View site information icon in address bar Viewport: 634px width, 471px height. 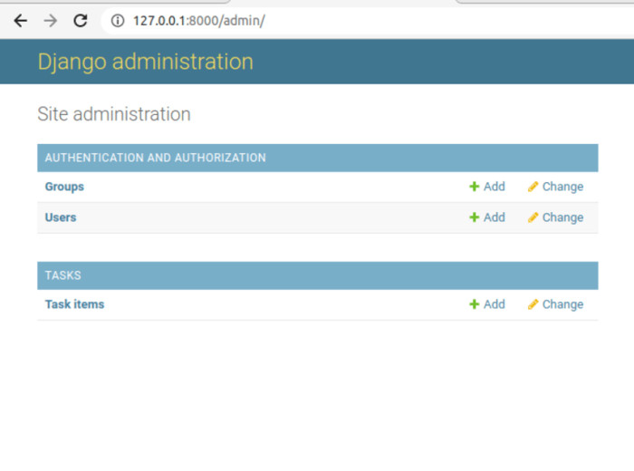[x=118, y=21]
